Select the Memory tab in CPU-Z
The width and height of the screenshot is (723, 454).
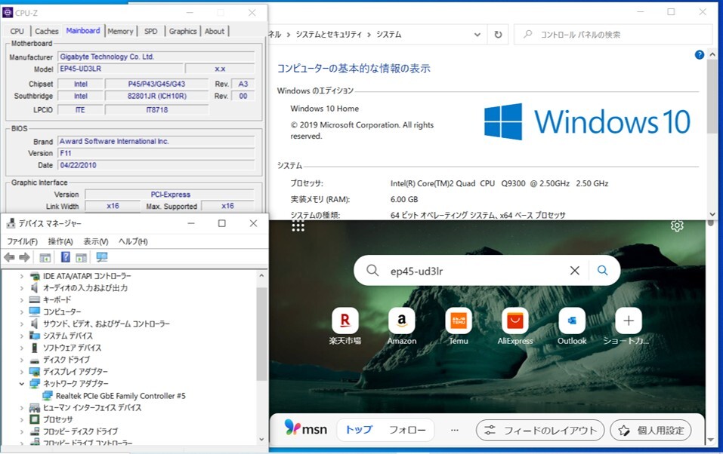coord(120,32)
